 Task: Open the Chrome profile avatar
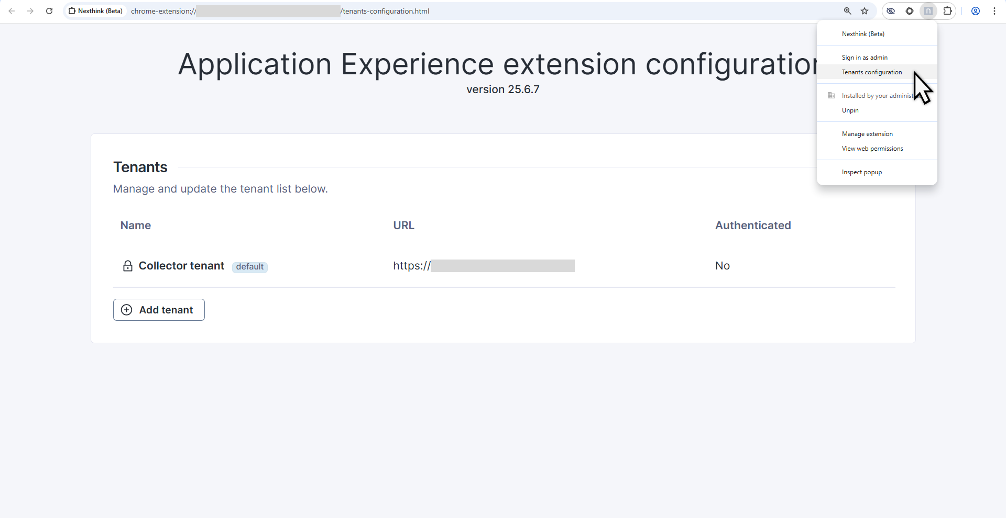point(976,11)
